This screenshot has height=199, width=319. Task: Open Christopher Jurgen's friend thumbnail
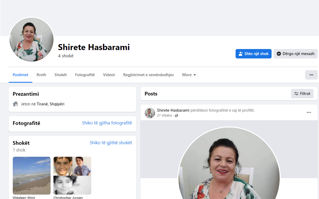click(72, 176)
